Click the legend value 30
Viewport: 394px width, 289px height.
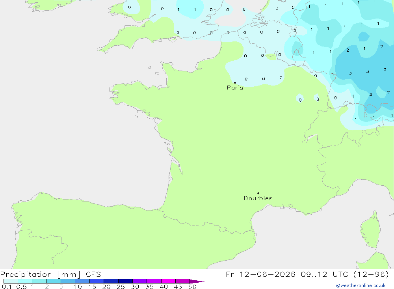[135, 287]
